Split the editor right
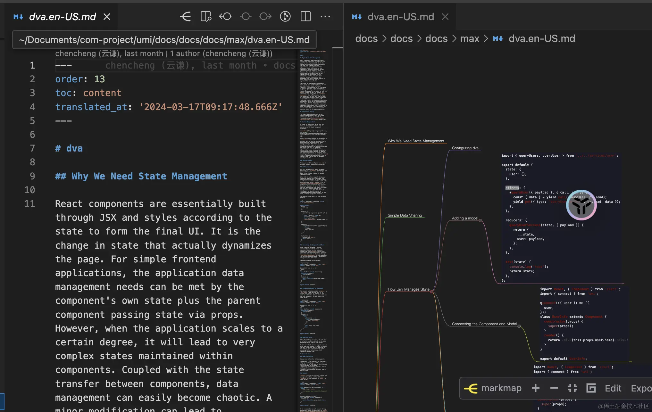652x412 pixels. pyautogui.click(x=305, y=16)
